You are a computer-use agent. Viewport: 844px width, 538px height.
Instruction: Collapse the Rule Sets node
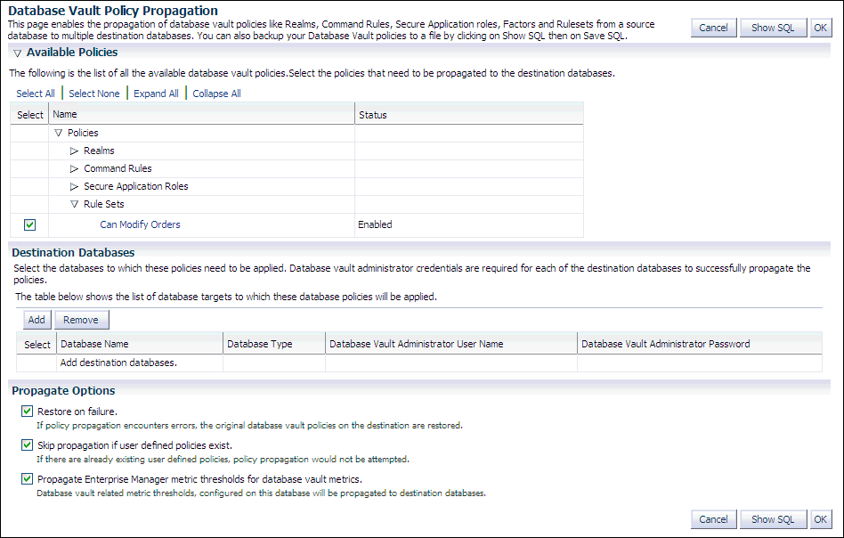click(75, 205)
